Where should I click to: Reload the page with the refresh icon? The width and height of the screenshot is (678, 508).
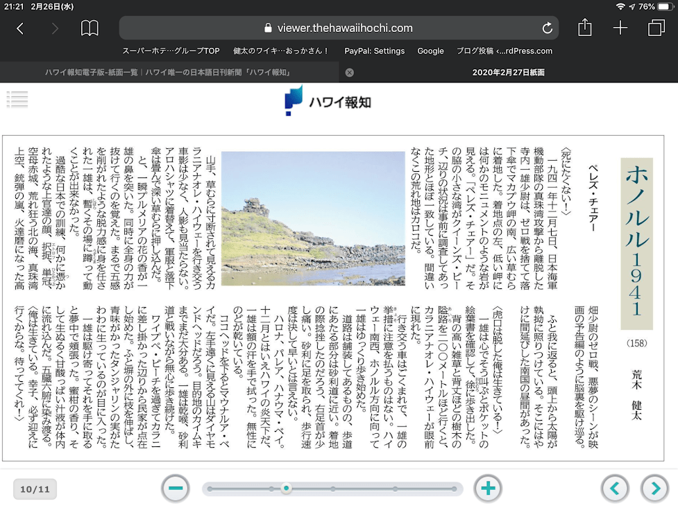click(548, 28)
